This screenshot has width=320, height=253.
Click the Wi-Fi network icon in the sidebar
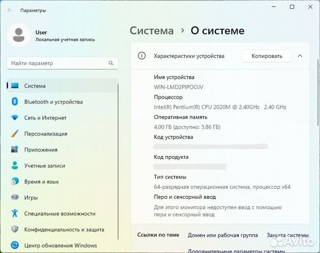tap(15, 118)
